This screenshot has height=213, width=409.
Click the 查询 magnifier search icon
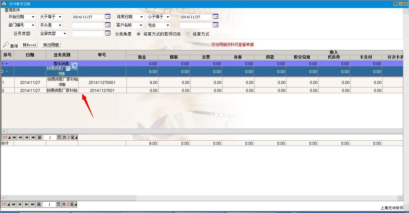pyautogui.click(x=6, y=45)
